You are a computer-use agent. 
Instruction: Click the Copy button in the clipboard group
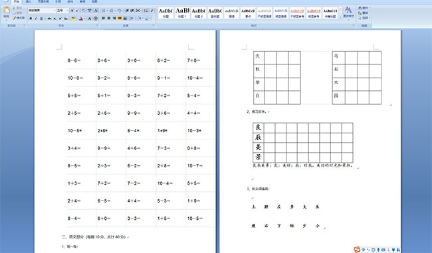point(17,13)
